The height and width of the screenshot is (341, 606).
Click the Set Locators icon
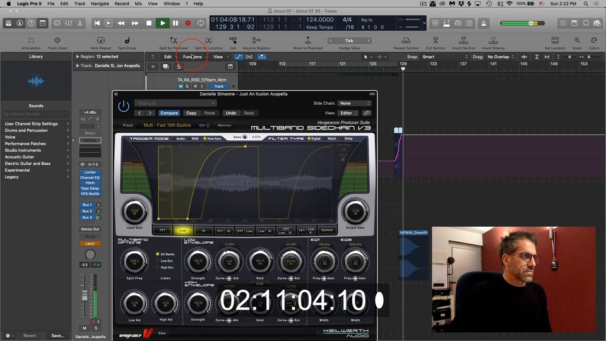coord(555,40)
